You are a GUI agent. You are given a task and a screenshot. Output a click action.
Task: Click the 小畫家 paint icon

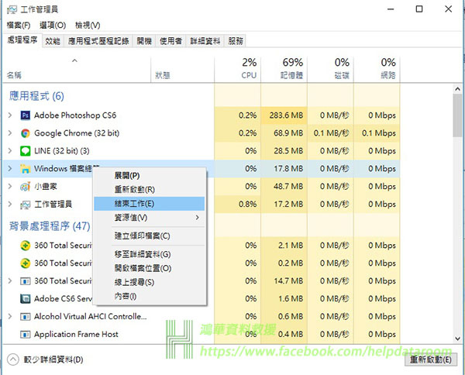[26, 187]
